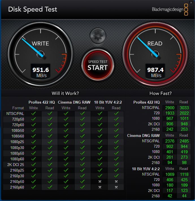Viewport: 195px width, 201px height.
Task: Click the READ gauge label
Action: click(x=155, y=43)
